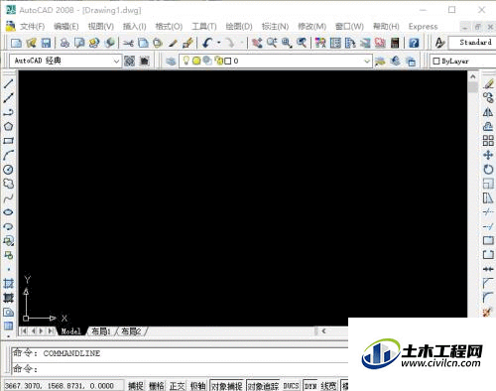Select the Line tool
Image resolution: width=496 pixels, height=391 pixels.
point(8,83)
